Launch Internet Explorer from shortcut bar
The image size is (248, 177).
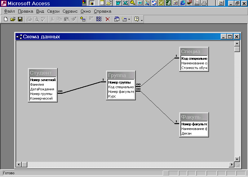(183, 3)
